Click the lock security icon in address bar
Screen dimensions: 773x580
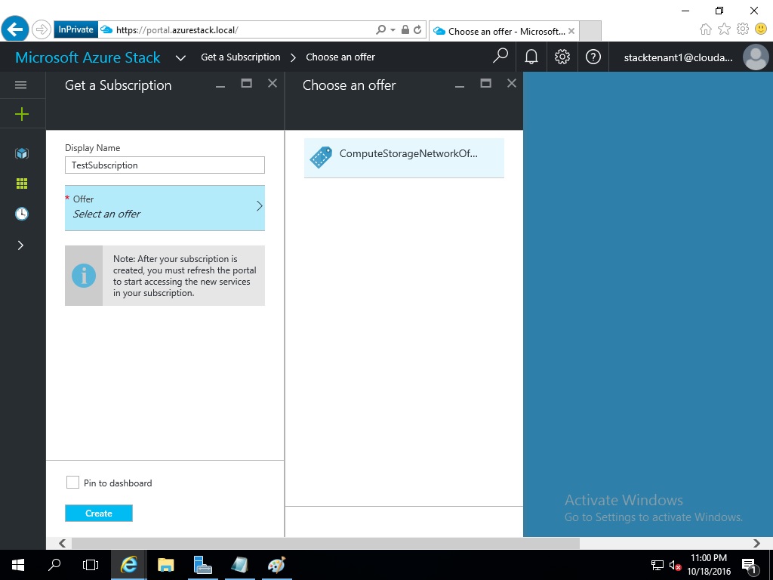pyautogui.click(x=405, y=29)
